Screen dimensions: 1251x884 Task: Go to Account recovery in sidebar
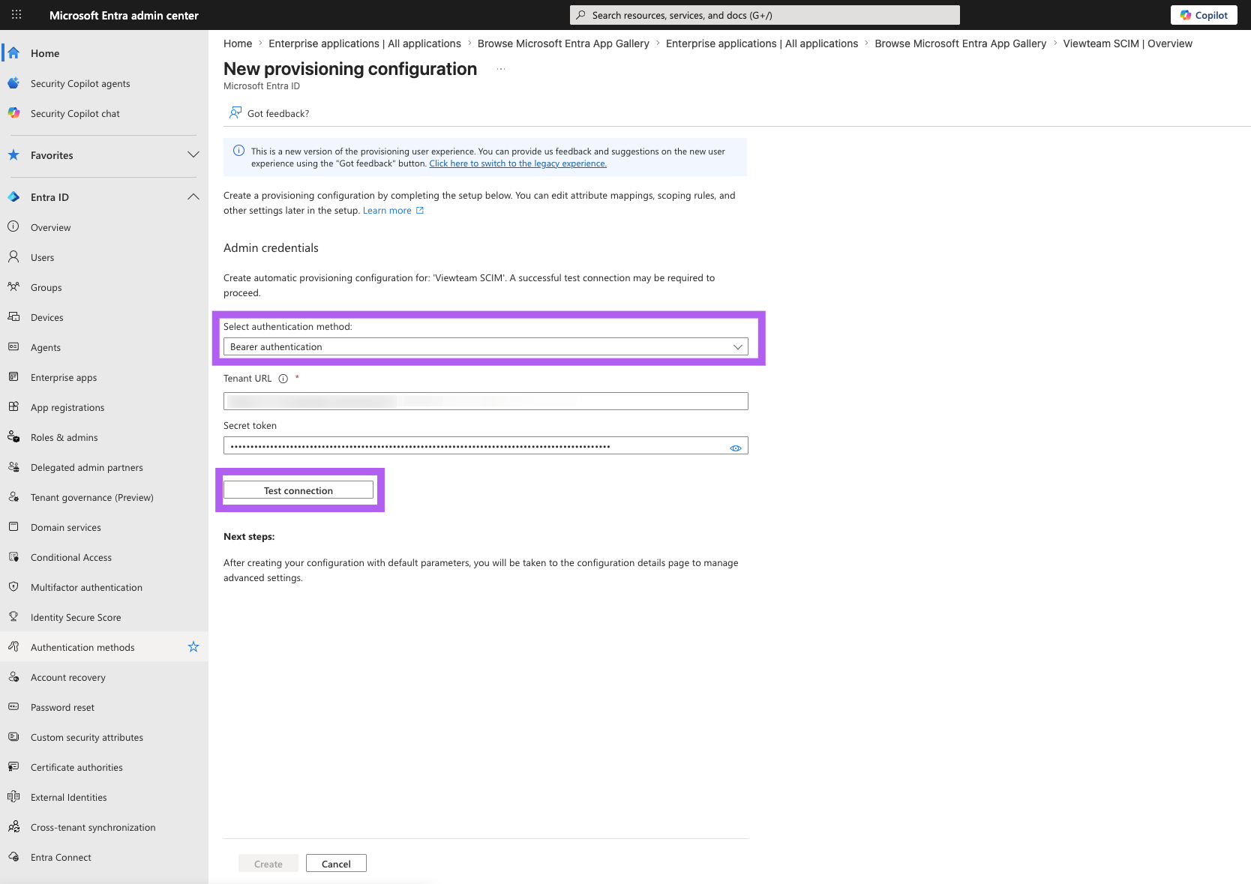click(x=68, y=677)
